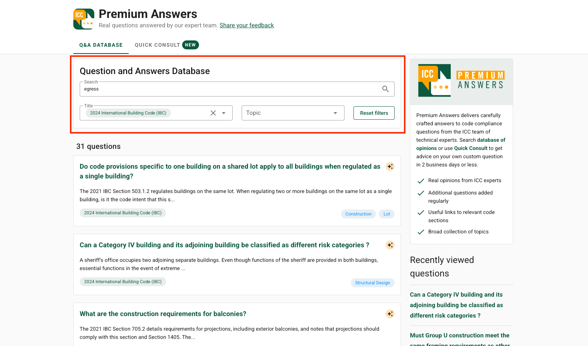The height and width of the screenshot is (346, 588).
Task: Switch to the Q&A Database tab
Action: pyautogui.click(x=101, y=45)
